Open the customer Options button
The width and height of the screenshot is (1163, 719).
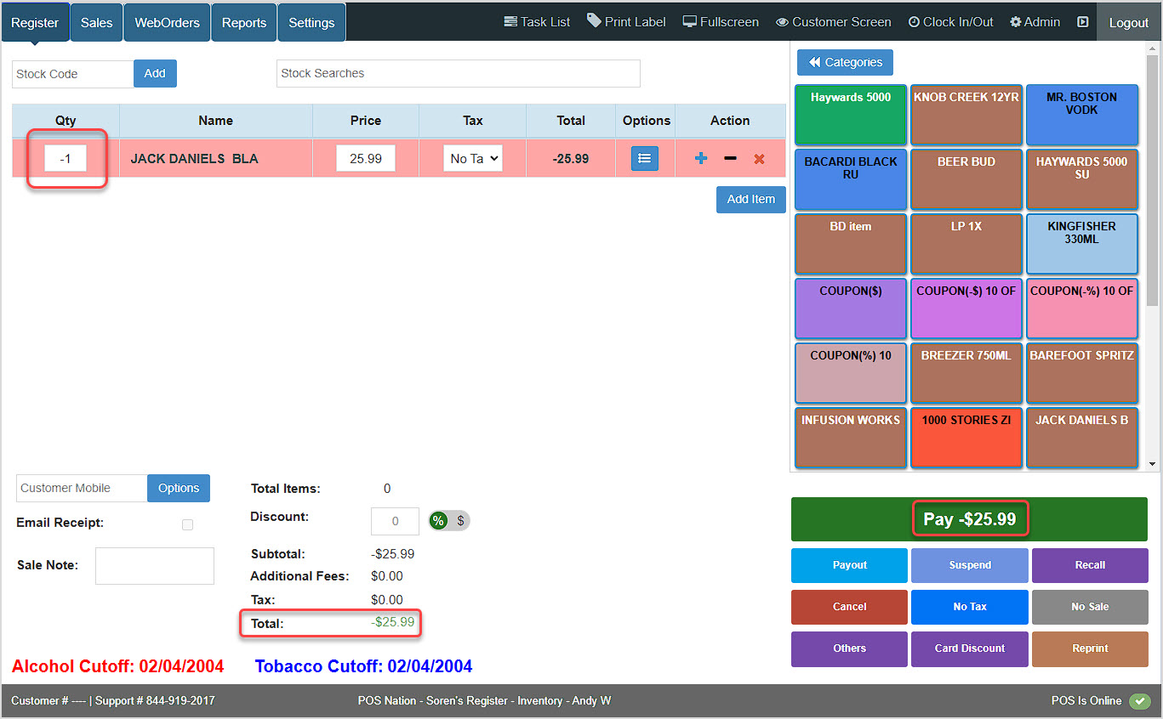tap(179, 488)
